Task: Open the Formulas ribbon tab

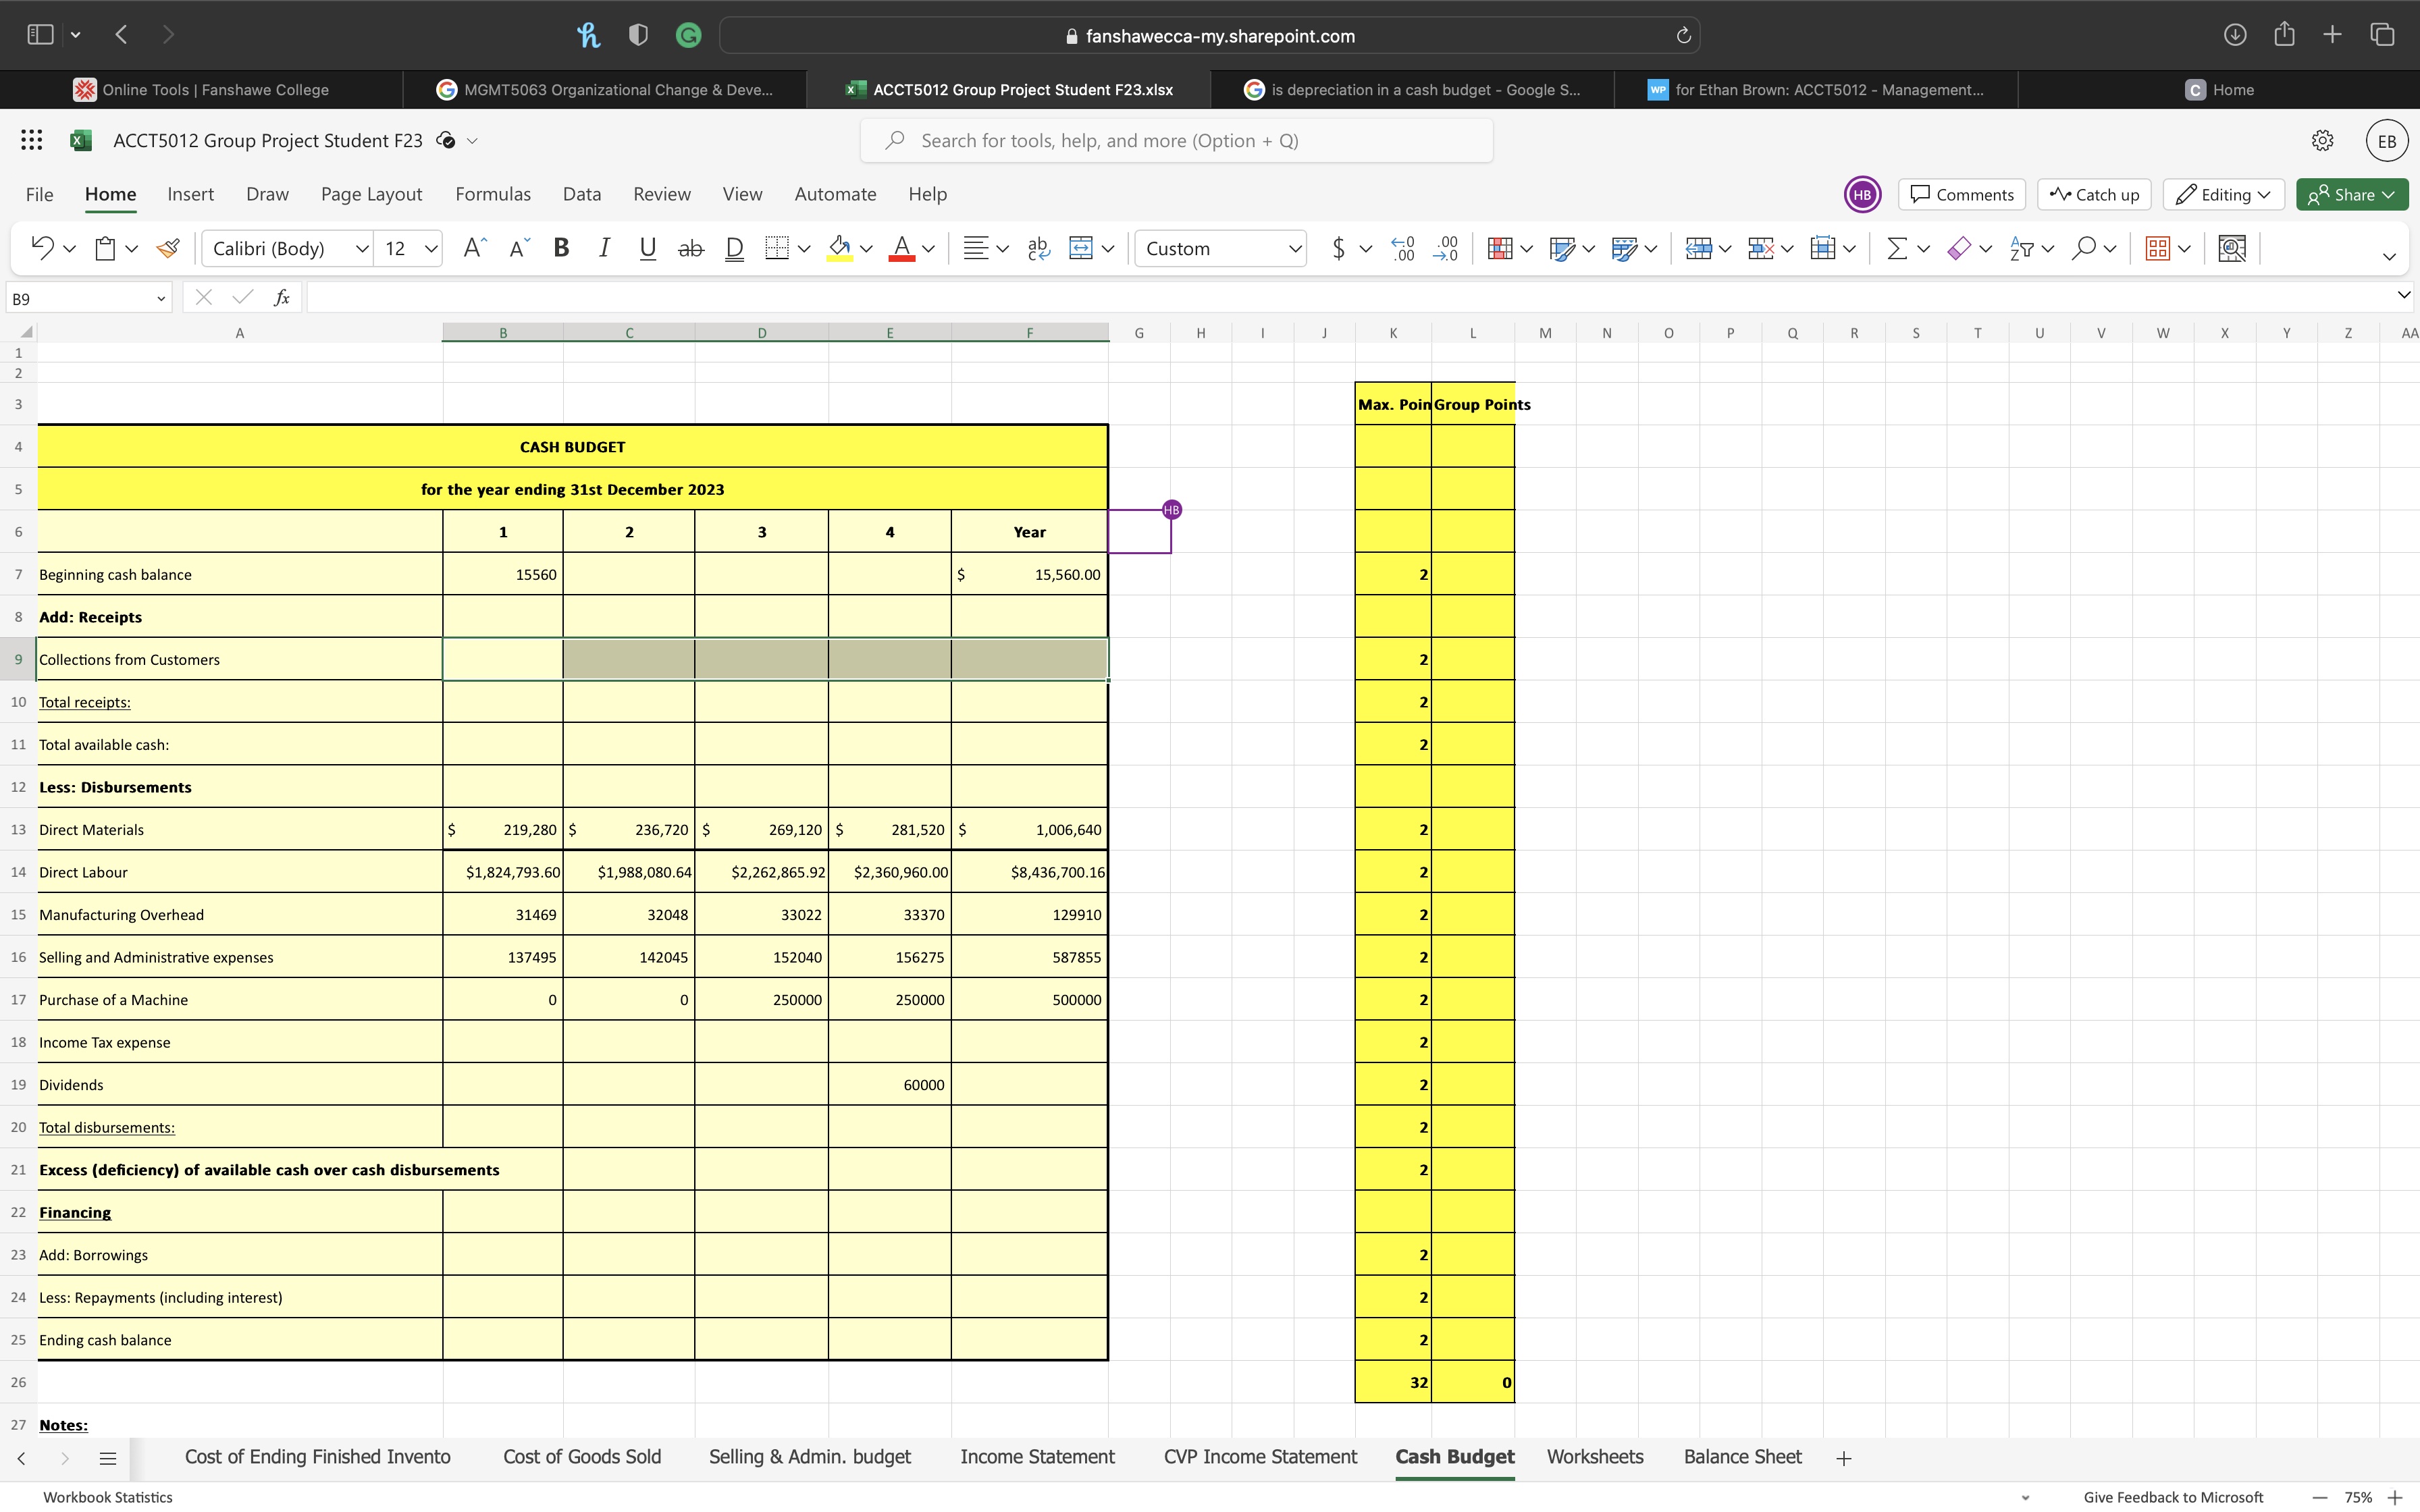Action: point(493,194)
